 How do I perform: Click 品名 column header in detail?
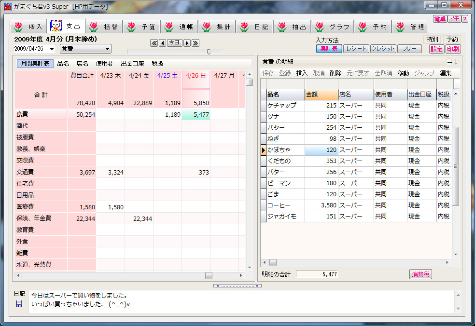click(286, 95)
